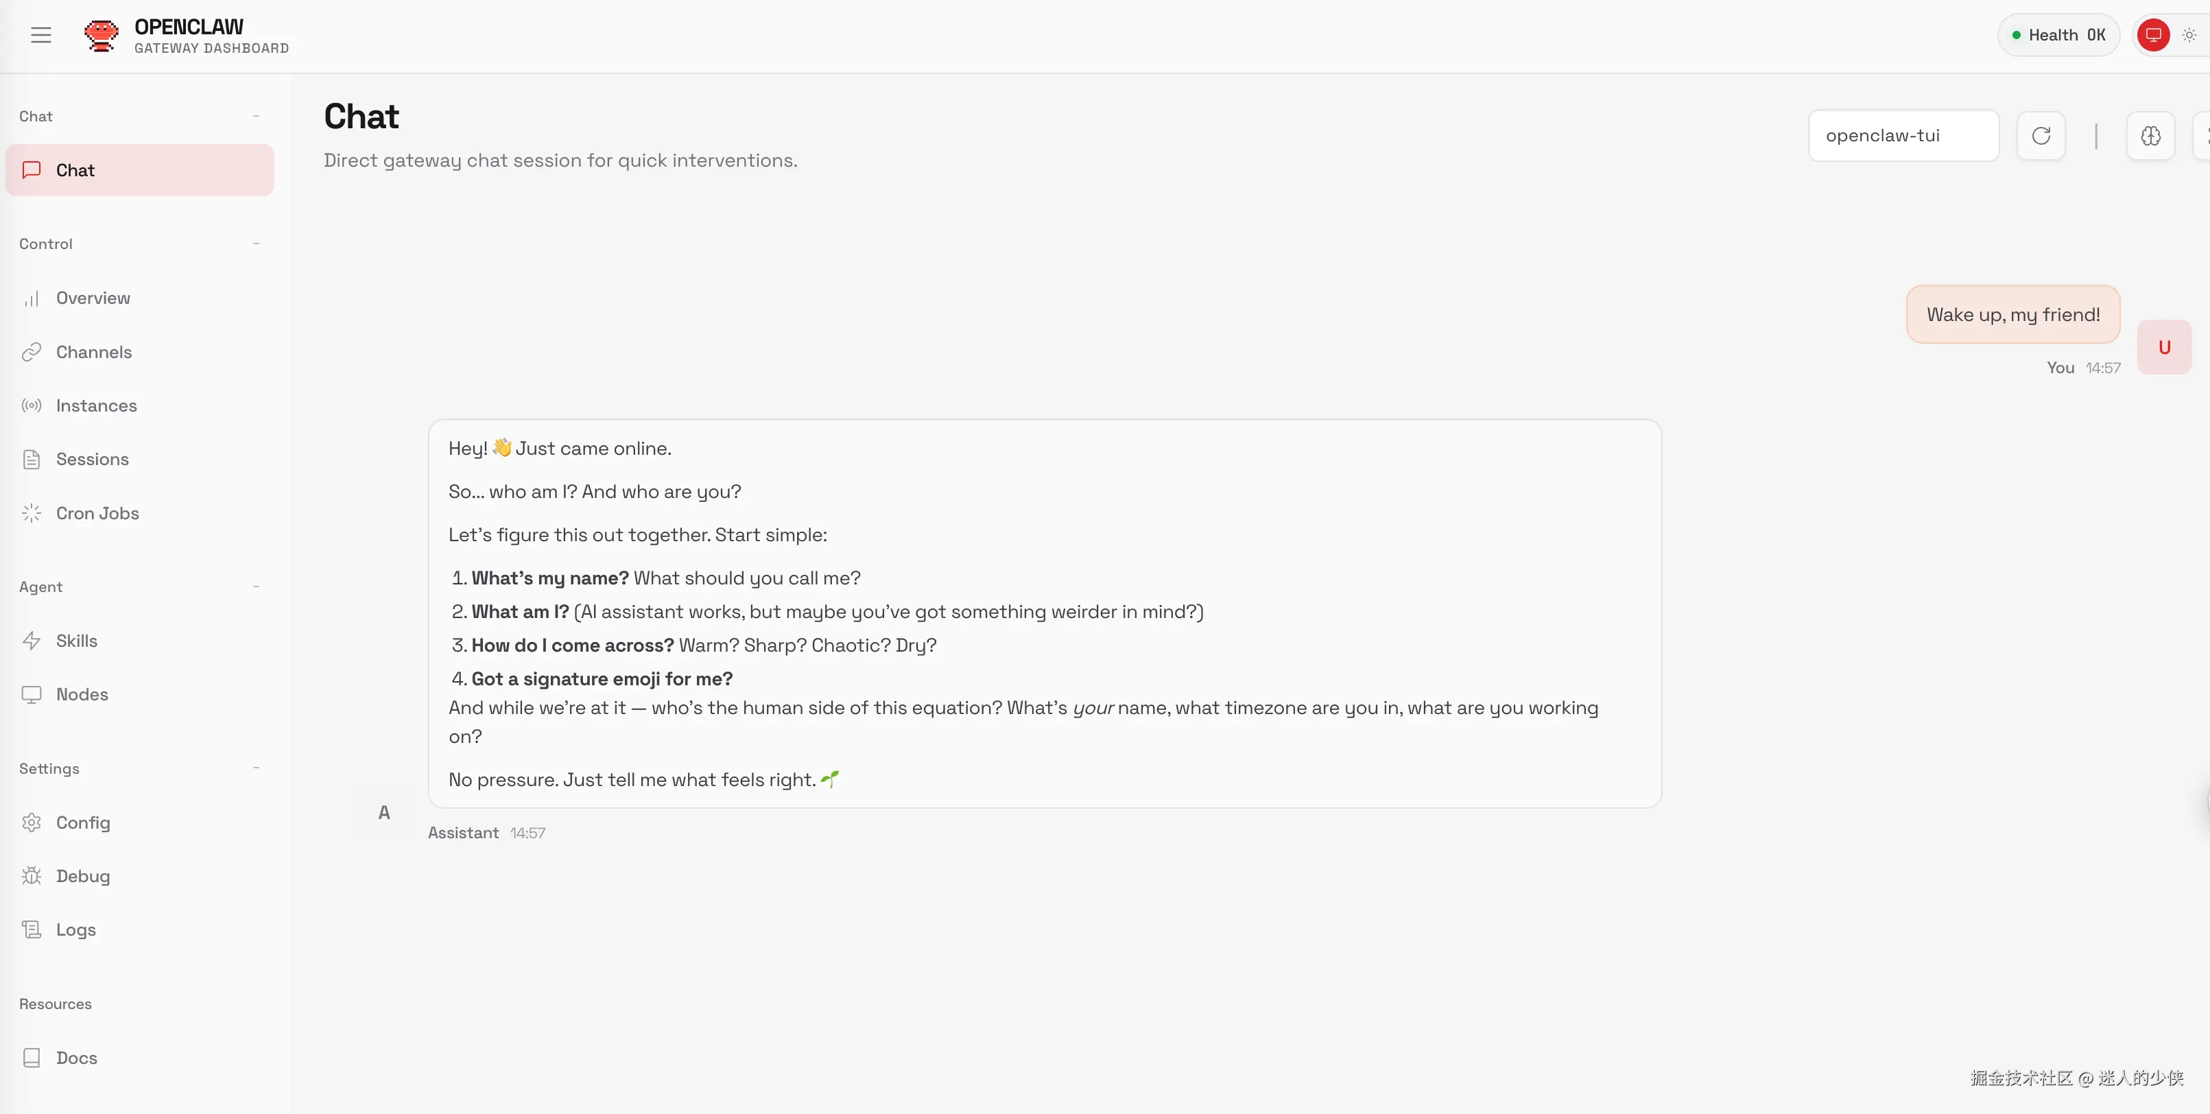Screen dimensions: 2210x1114
Task: Select the Config menu item
Action: click(x=82, y=823)
